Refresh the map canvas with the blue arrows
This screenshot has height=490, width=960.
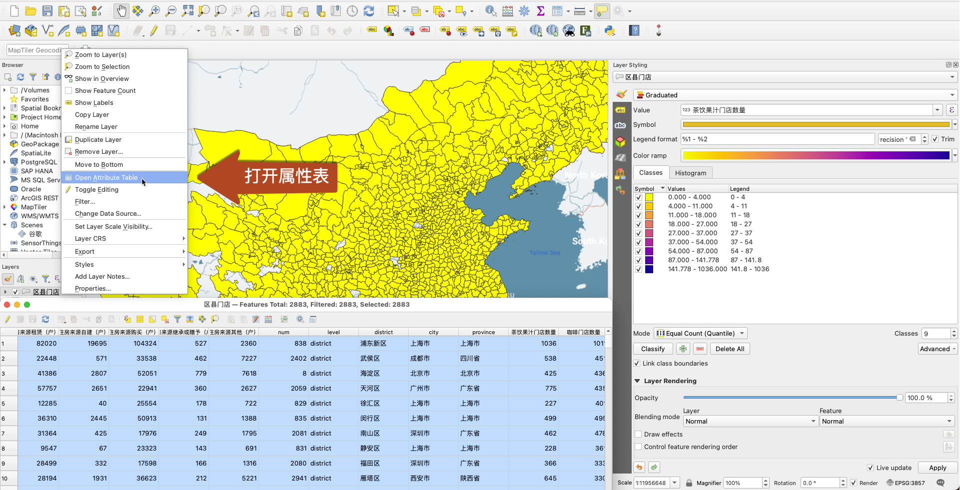click(x=369, y=11)
